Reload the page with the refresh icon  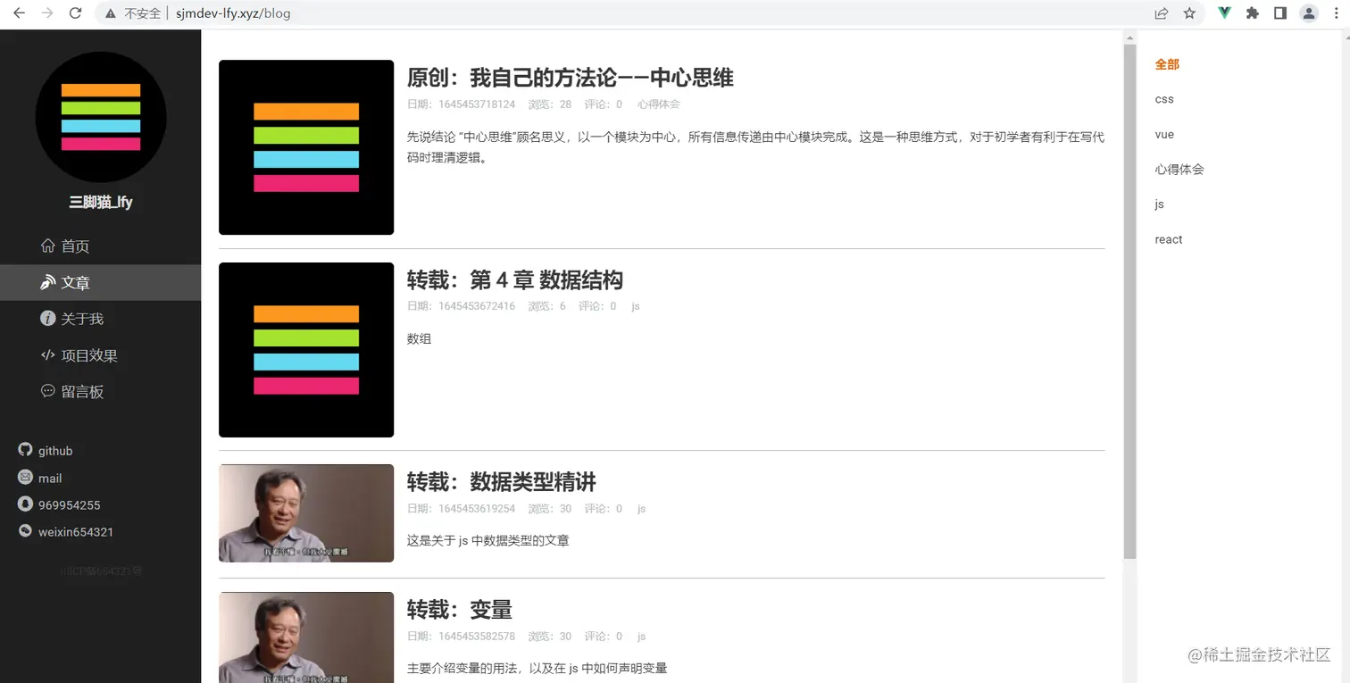(x=76, y=13)
